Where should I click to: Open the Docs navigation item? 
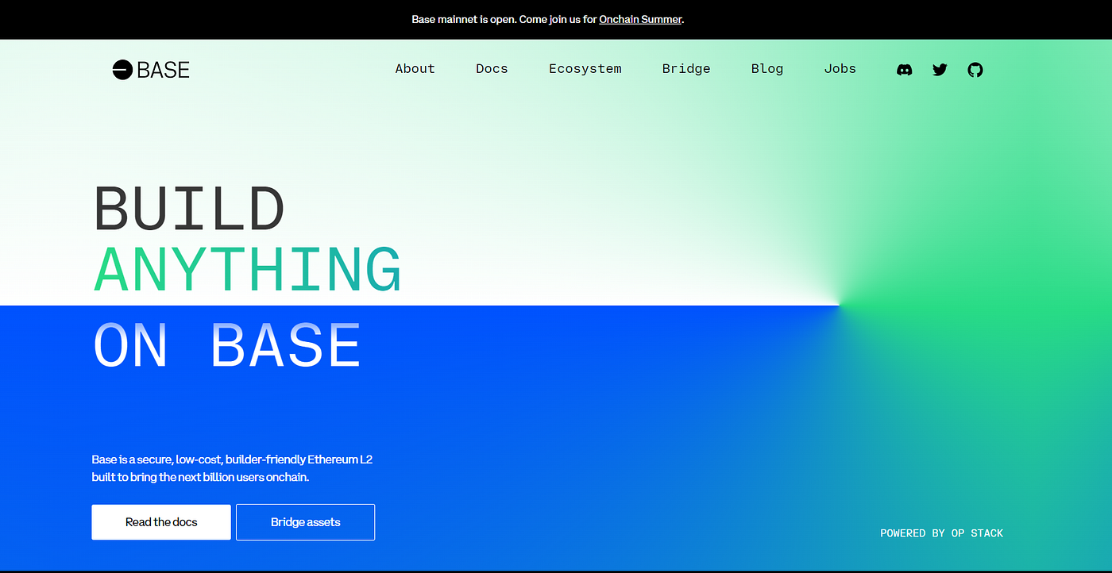coord(492,69)
